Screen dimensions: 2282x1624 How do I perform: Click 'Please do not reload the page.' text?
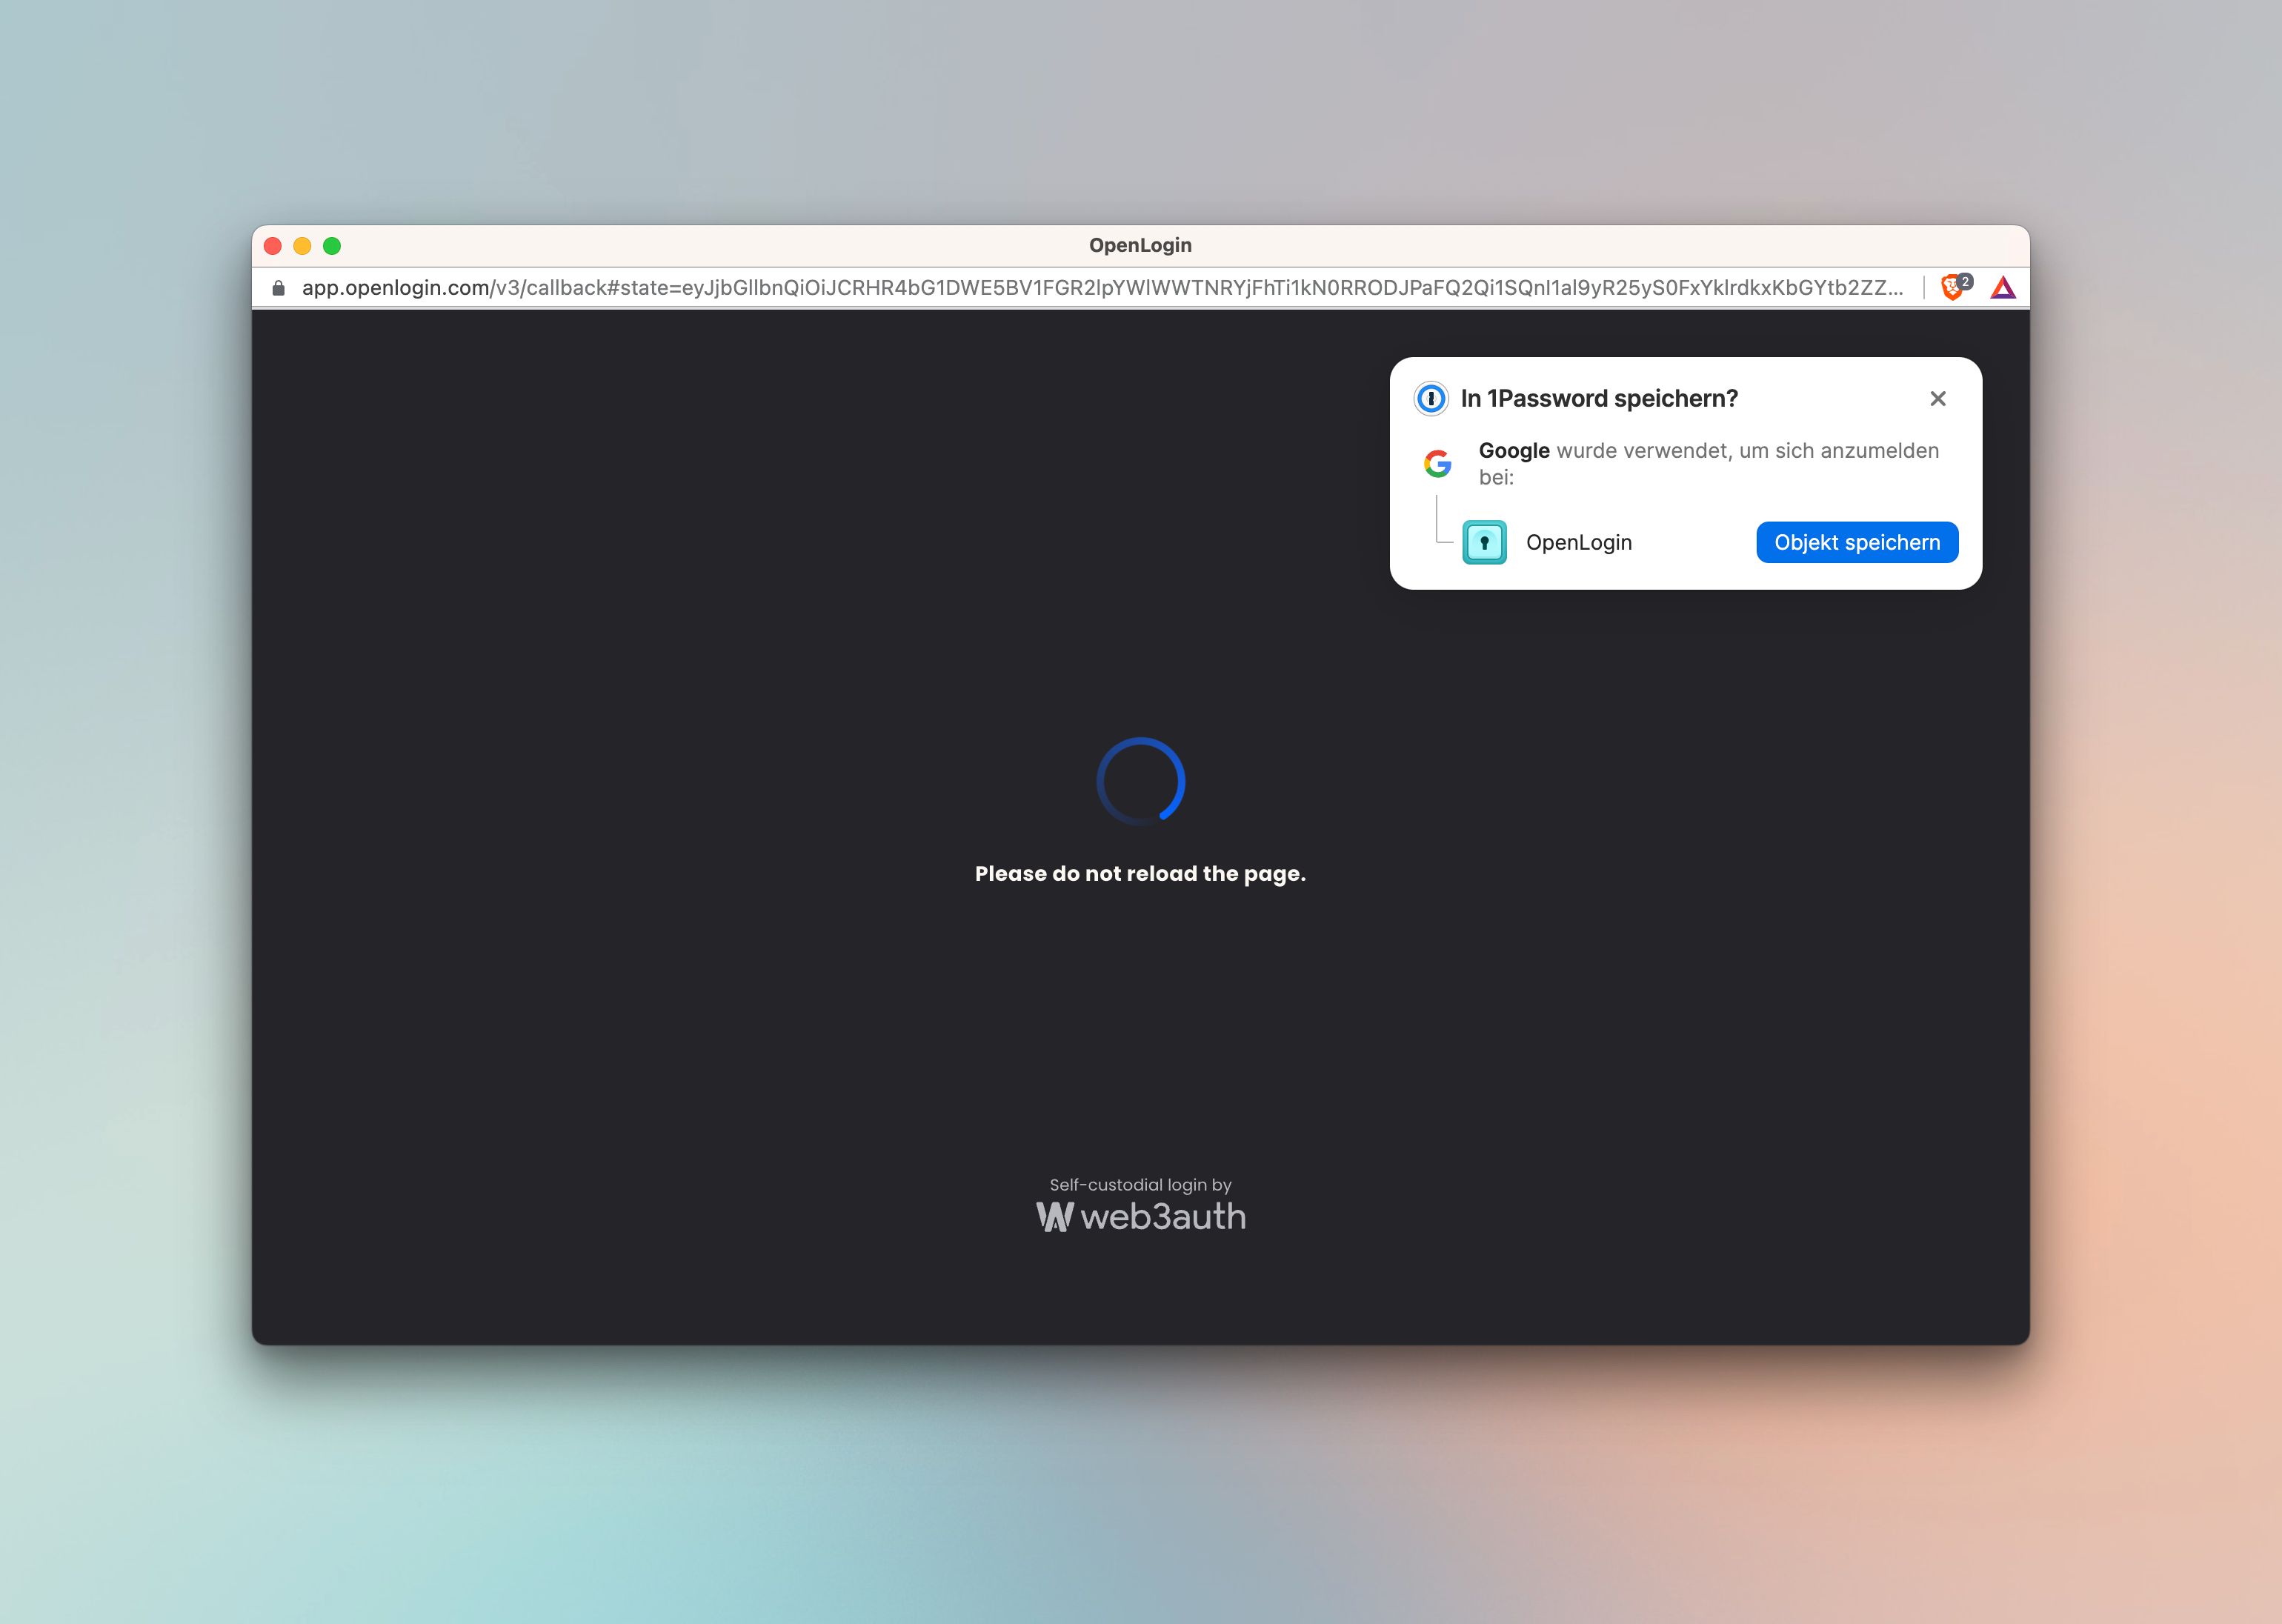(x=1140, y=873)
